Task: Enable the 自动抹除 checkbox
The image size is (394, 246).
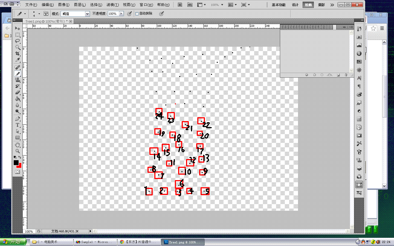Action: 137,14
